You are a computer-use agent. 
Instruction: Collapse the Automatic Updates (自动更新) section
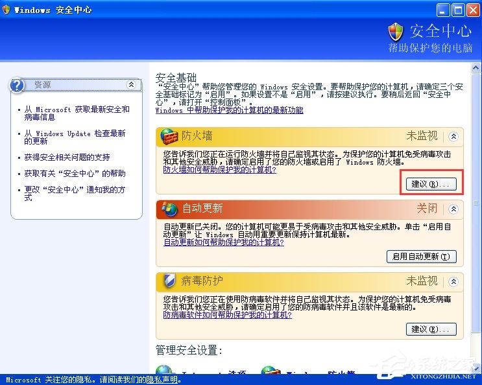point(453,209)
